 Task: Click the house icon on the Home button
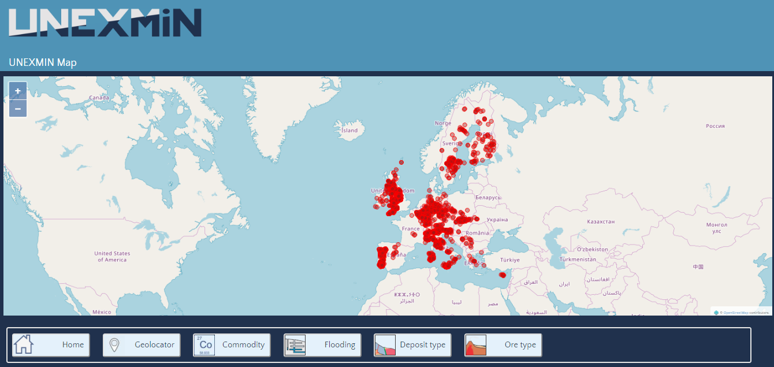point(24,344)
